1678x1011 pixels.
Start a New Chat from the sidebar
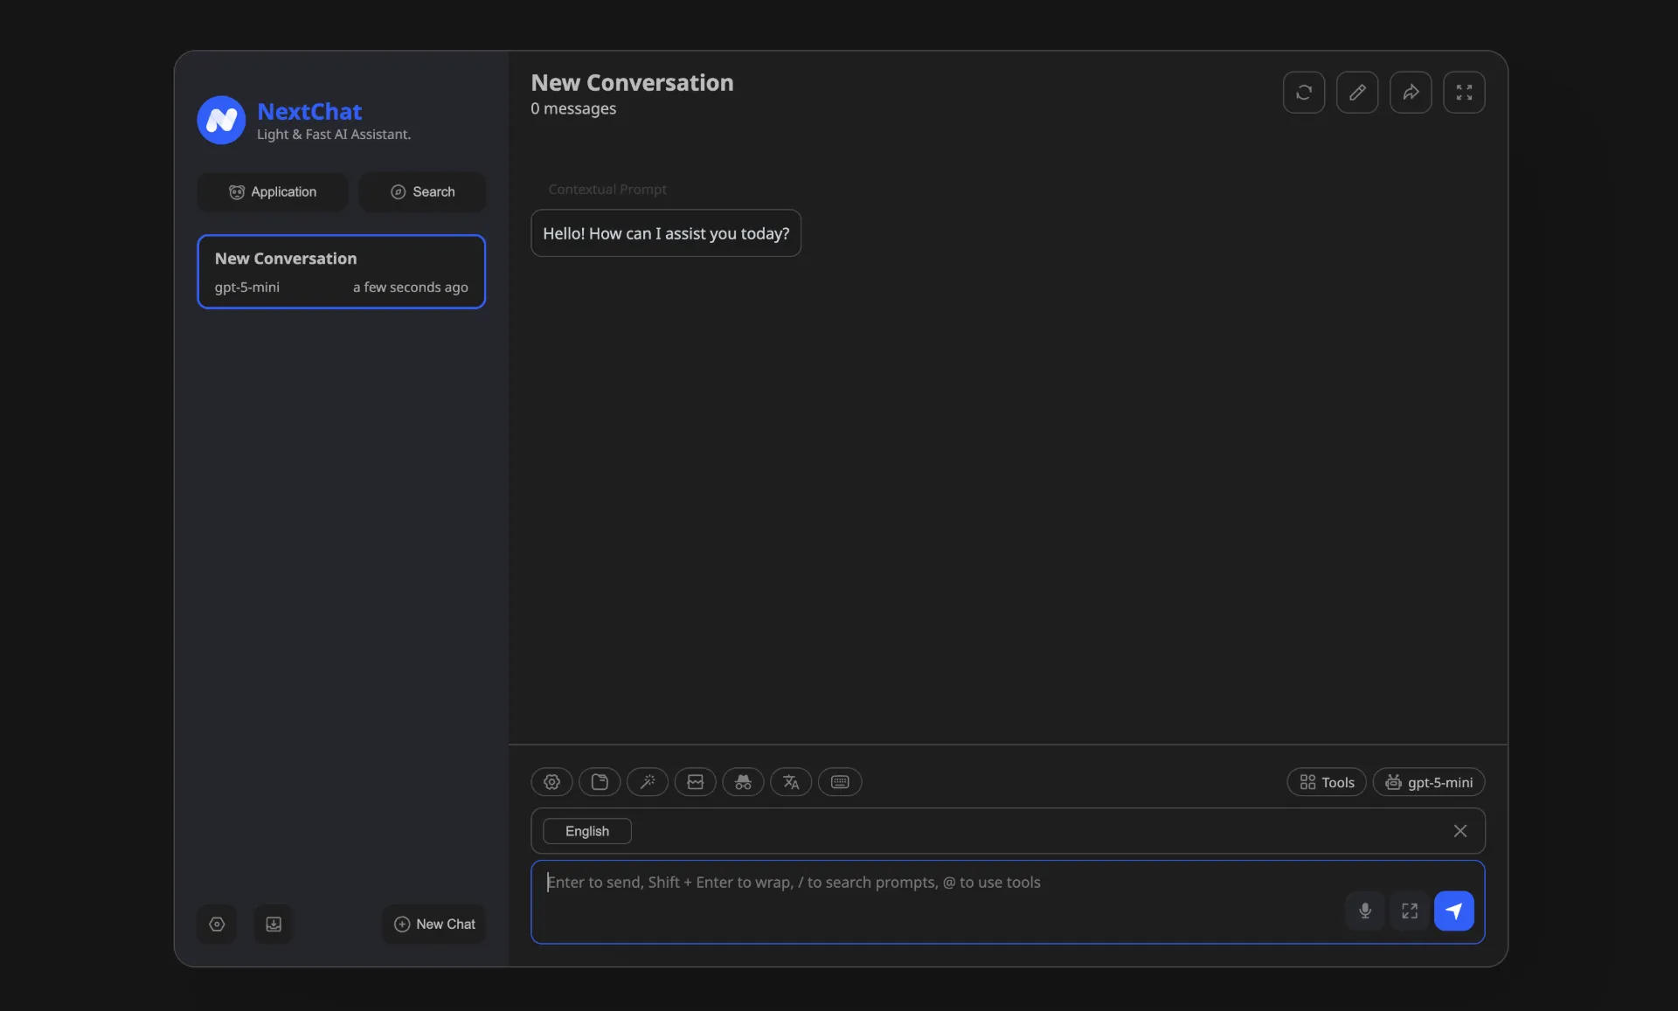coord(434,924)
